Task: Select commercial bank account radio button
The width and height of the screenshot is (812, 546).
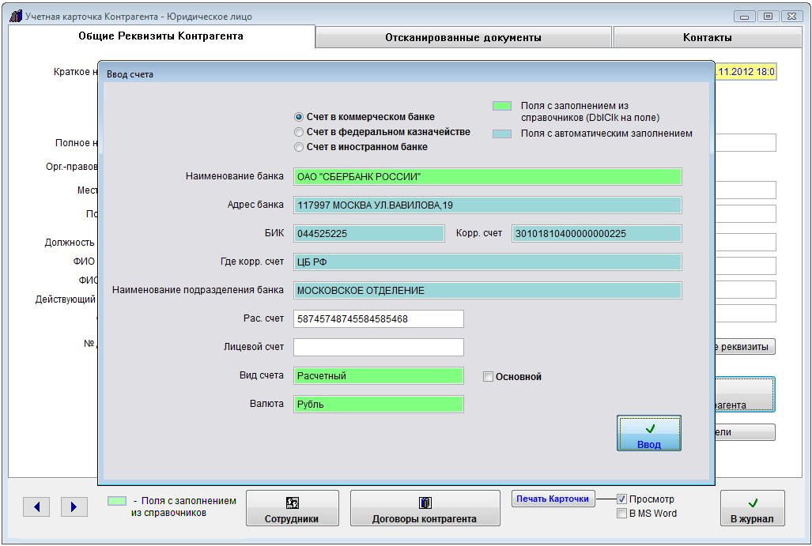Action: (x=299, y=117)
